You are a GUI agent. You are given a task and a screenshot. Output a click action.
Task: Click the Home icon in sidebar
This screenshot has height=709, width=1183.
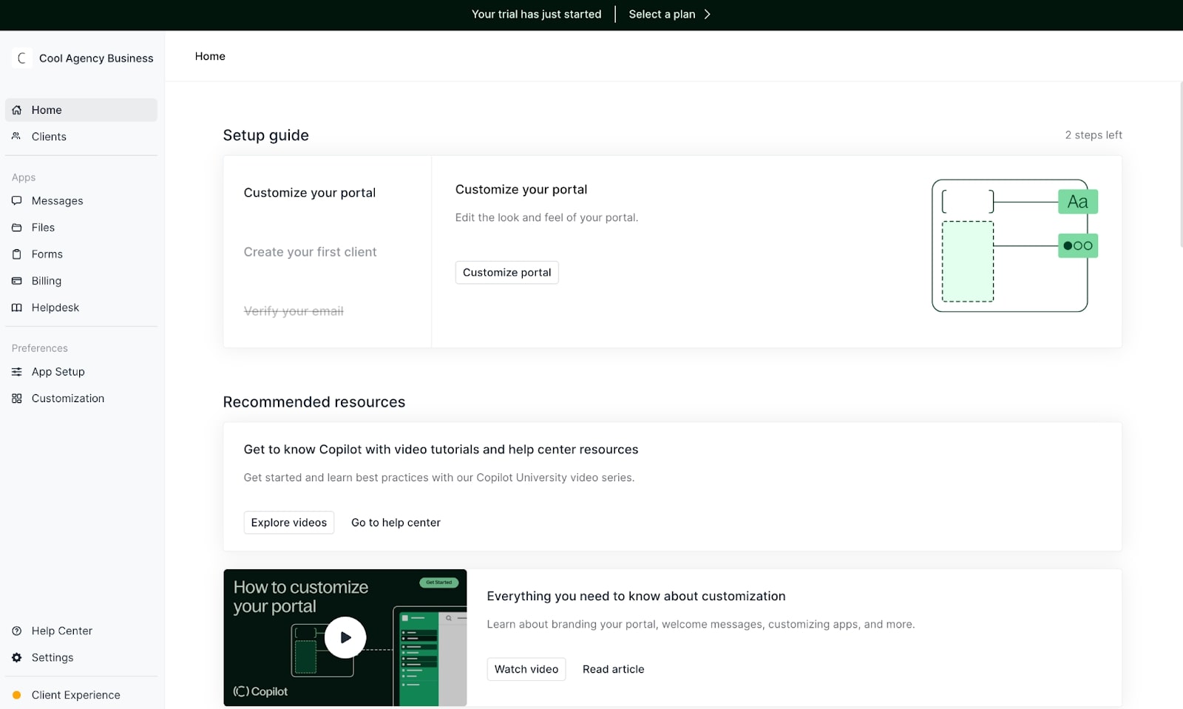click(17, 110)
